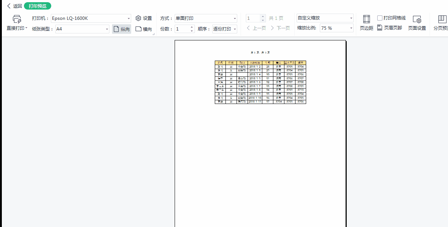Viewport: 448px width, 227px height.
Task: Expand the A4 纸张类型 dropdown
Action: [82, 28]
